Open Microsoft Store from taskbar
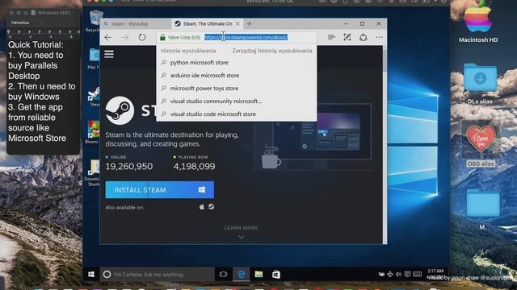Viewport: 517px width, 290px height. tap(276, 274)
